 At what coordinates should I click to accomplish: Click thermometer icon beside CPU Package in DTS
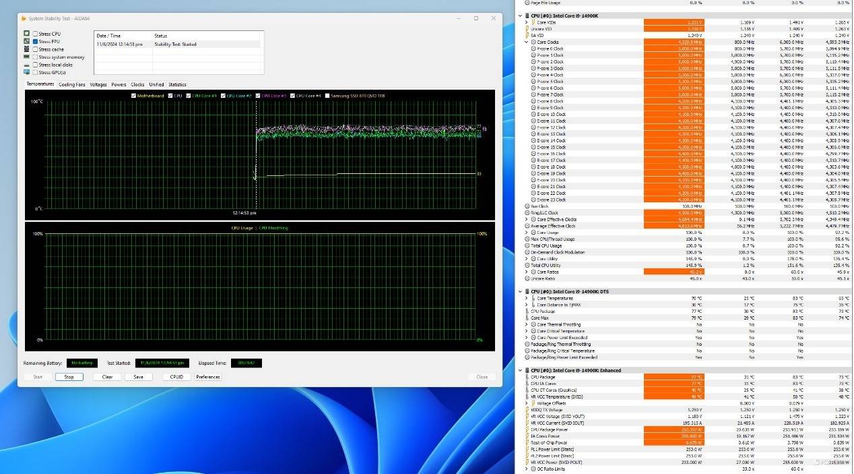(527, 312)
